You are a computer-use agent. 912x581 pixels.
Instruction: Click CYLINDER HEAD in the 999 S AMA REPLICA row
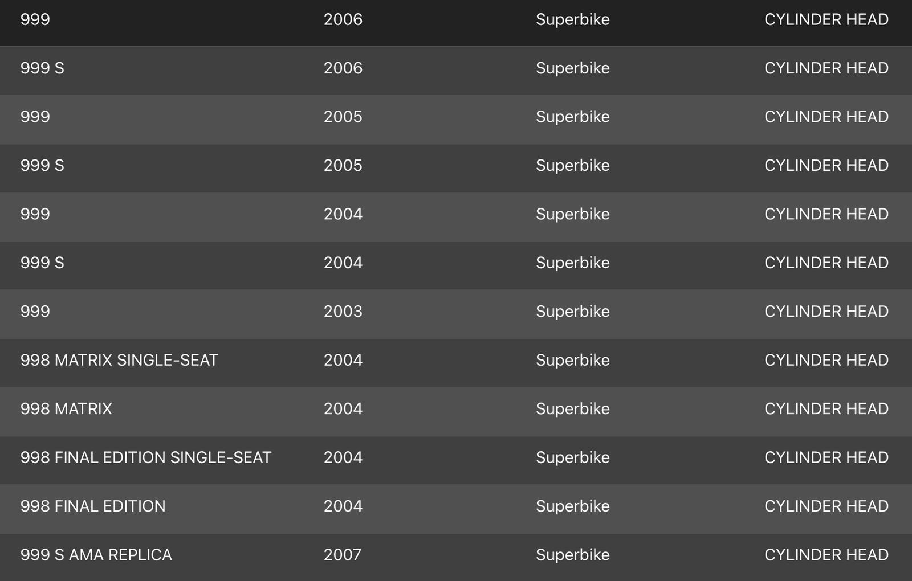coord(826,555)
